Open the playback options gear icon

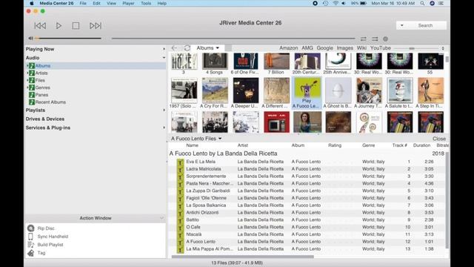(385, 39)
